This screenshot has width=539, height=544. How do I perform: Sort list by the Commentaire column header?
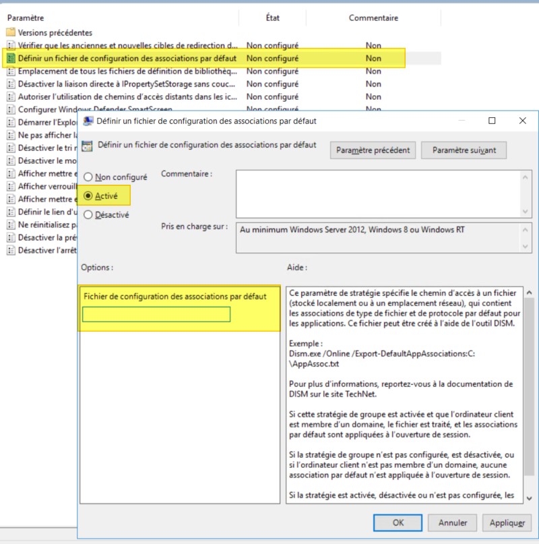tap(373, 18)
